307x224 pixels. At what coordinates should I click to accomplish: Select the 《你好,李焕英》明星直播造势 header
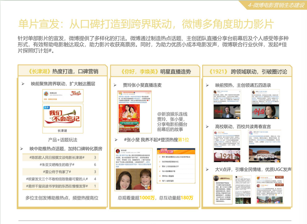(155, 71)
